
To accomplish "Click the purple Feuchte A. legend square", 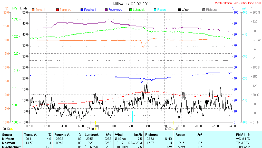I will point(106,10).
